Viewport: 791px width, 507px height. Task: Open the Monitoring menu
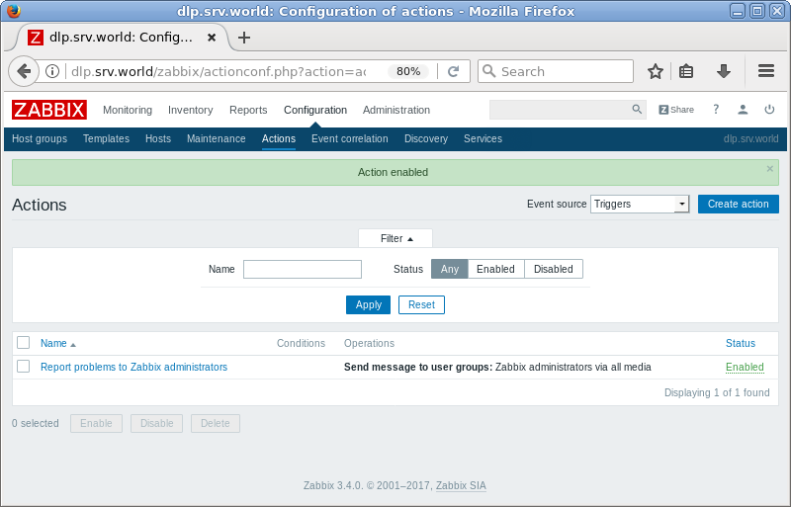pos(128,110)
